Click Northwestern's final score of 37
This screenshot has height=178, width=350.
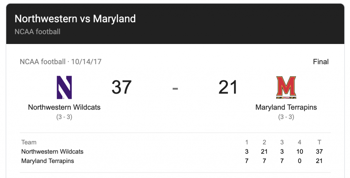tap(121, 87)
